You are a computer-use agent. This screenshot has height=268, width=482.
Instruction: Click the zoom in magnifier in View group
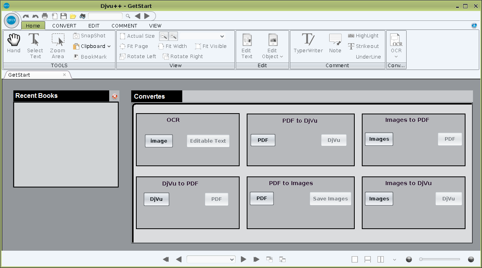[x=173, y=36]
